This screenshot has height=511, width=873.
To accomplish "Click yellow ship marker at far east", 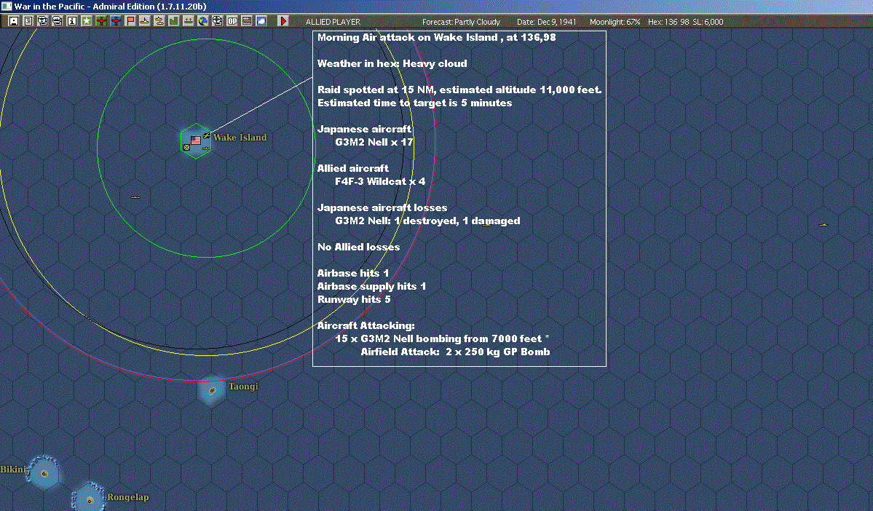I will click(823, 224).
